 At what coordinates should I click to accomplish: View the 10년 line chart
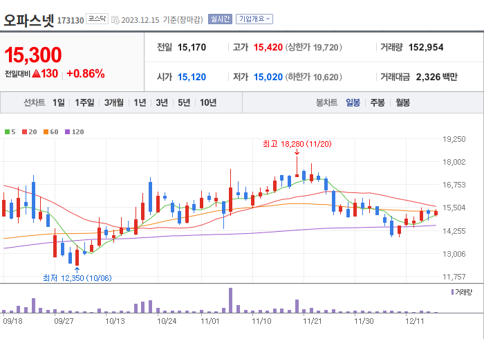(x=208, y=102)
